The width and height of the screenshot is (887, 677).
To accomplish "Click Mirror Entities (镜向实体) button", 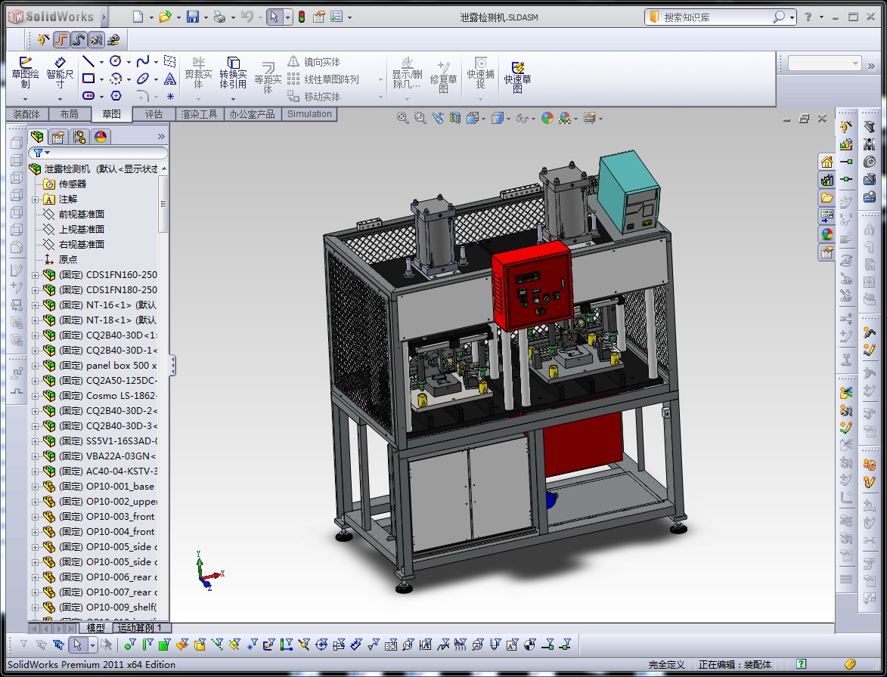I will coord(315,62).
